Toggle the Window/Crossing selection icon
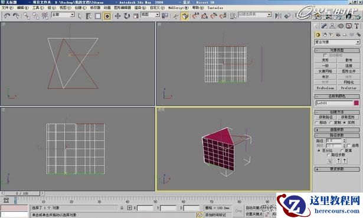This screenshot has width=363, height=218. (x=107, y=16)
